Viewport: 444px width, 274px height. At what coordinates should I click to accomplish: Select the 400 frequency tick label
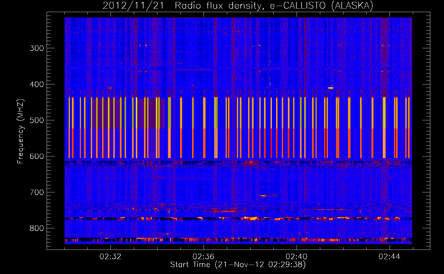(x=37, y=84)
